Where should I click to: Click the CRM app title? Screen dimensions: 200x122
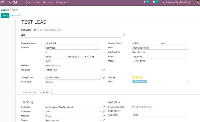(x=13, y=2)
